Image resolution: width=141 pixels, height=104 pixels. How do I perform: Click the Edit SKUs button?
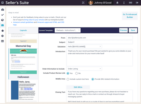(x=78, y=87)
